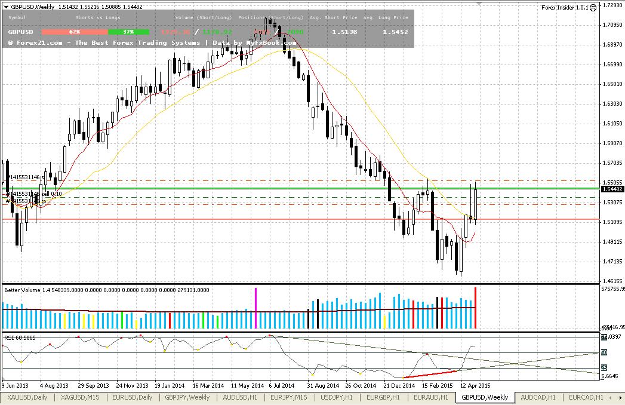Click the average long price 1.5452

click(395, 32)
